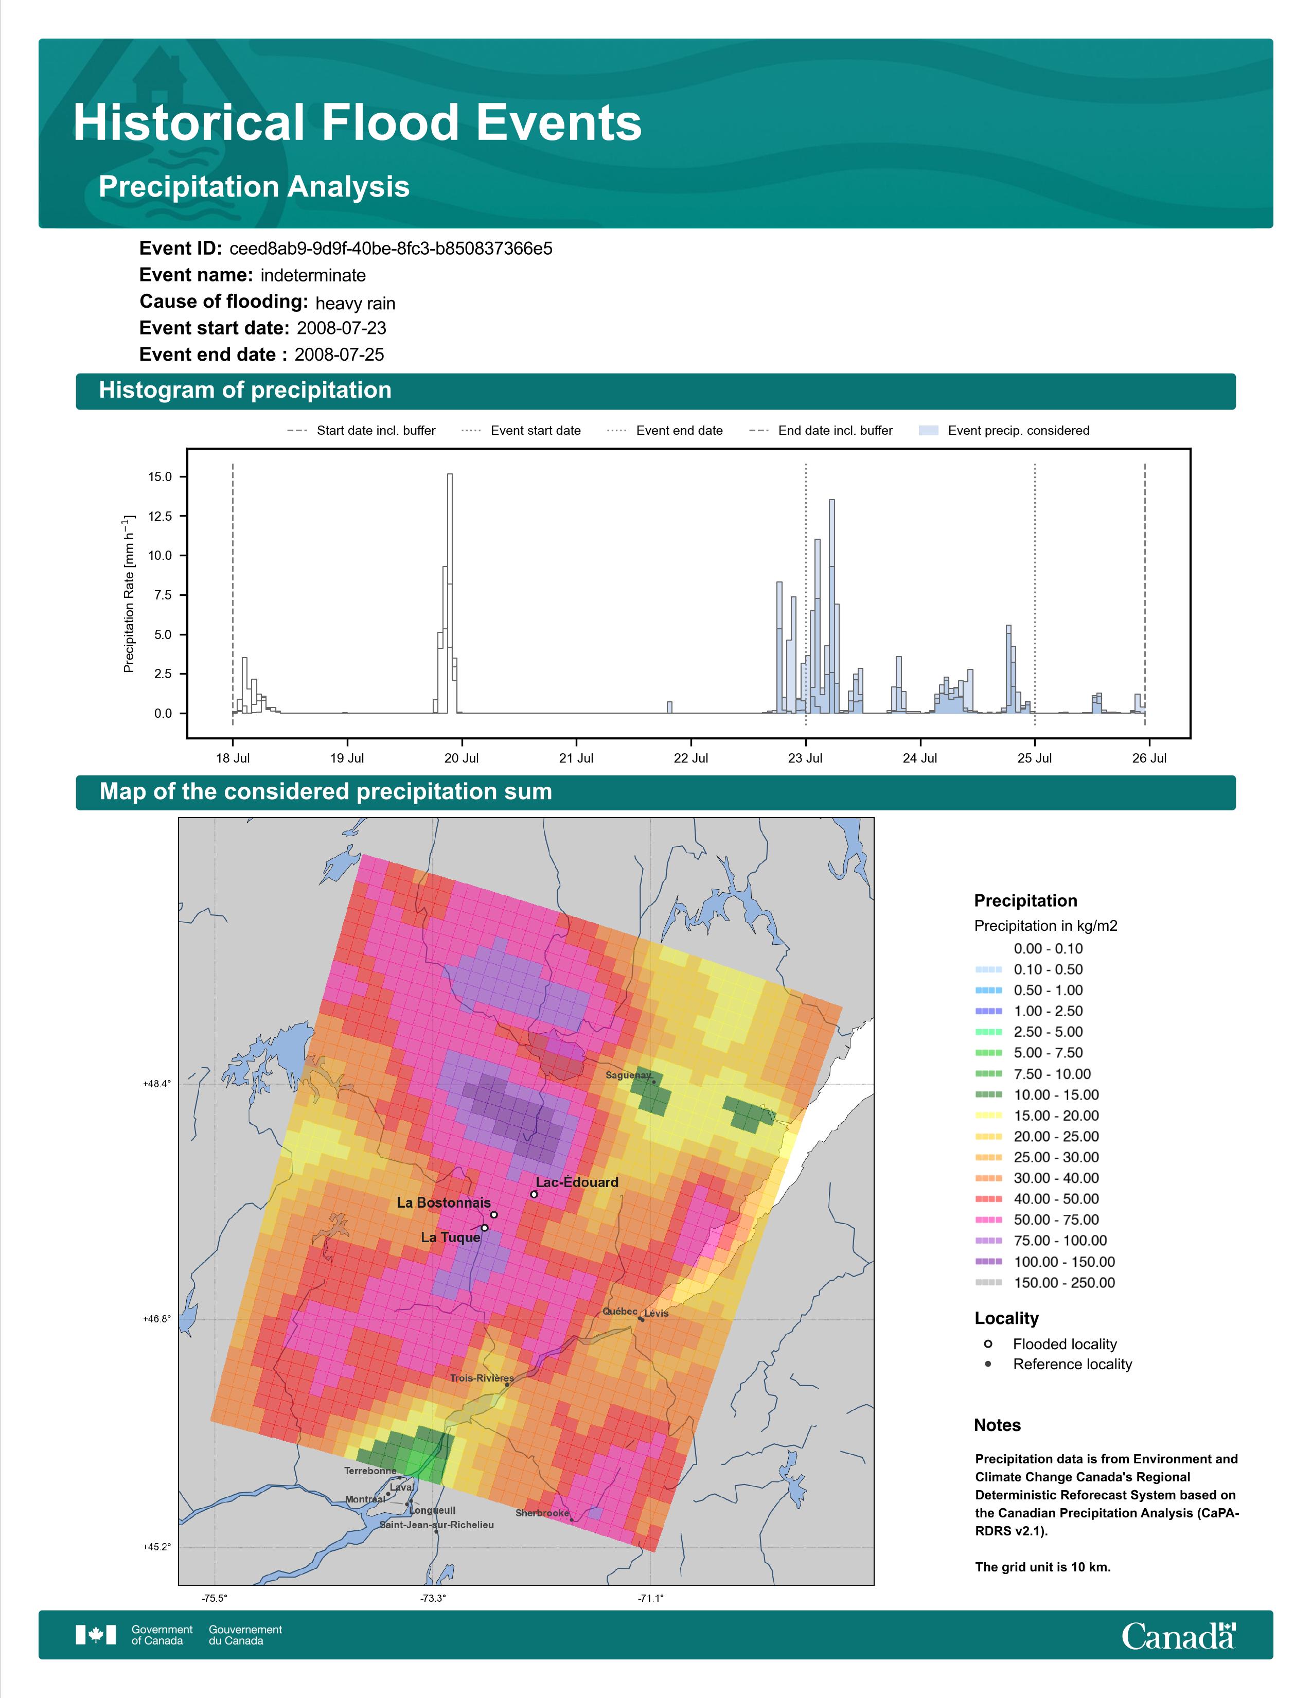
Task: Click the +48.4° latitude label
Action: tap(157, 1084)
